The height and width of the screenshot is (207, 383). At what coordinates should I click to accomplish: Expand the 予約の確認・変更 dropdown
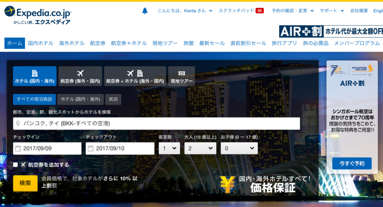coord(292,11)
